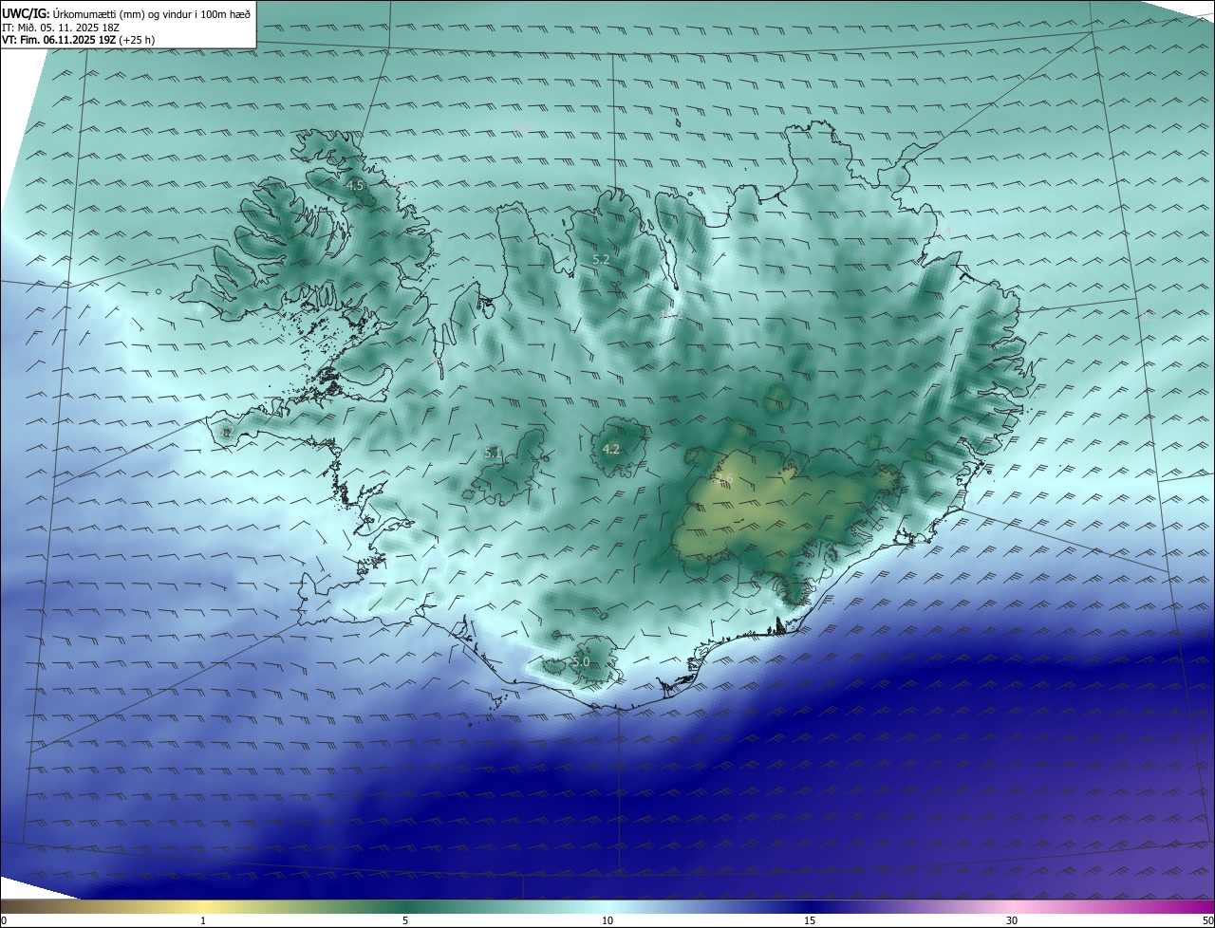Click the 'VT: Fim. 06.11.2025 19Z' valid time line
This screenshot has width=1215, height=928.
pos(78,41)
